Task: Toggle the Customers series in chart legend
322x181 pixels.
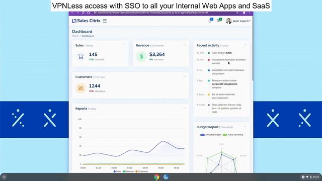Action: (142, 171)
